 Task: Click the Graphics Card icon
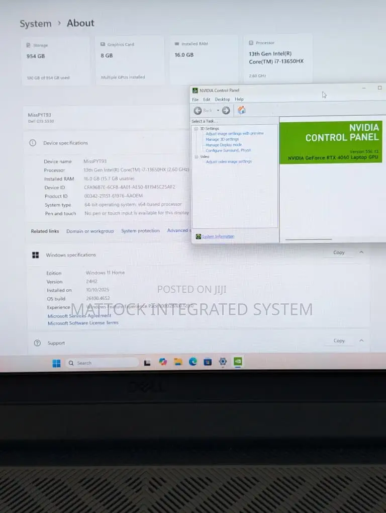click(103, 44)
